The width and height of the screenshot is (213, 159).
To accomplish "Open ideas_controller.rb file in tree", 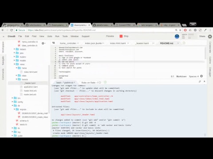I will tap(29, 45).
